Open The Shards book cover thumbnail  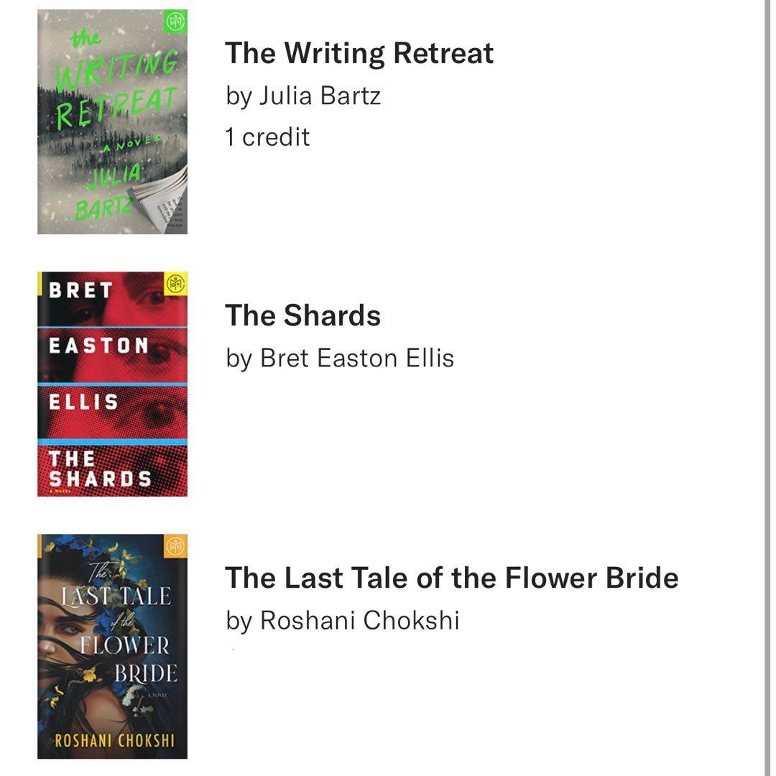click(112, 384)
